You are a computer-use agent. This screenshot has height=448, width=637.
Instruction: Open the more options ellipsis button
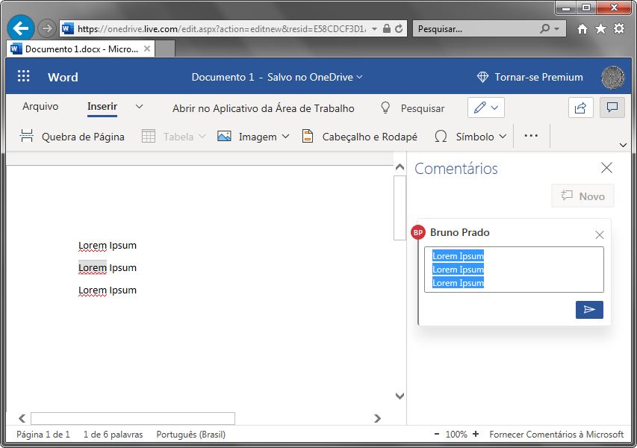click(x=531, y=136)
